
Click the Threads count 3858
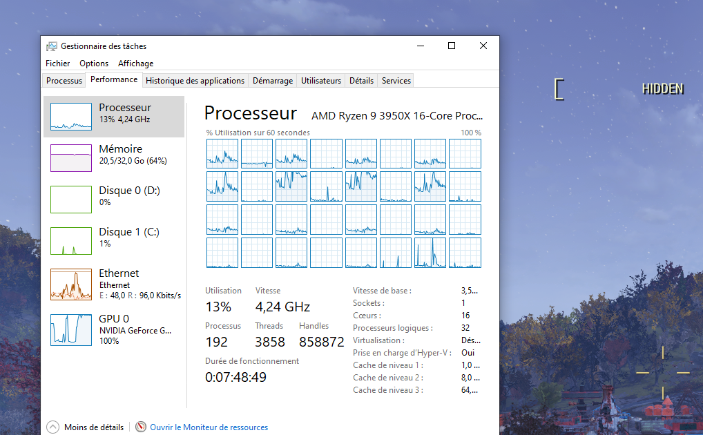tap(270, 342)
